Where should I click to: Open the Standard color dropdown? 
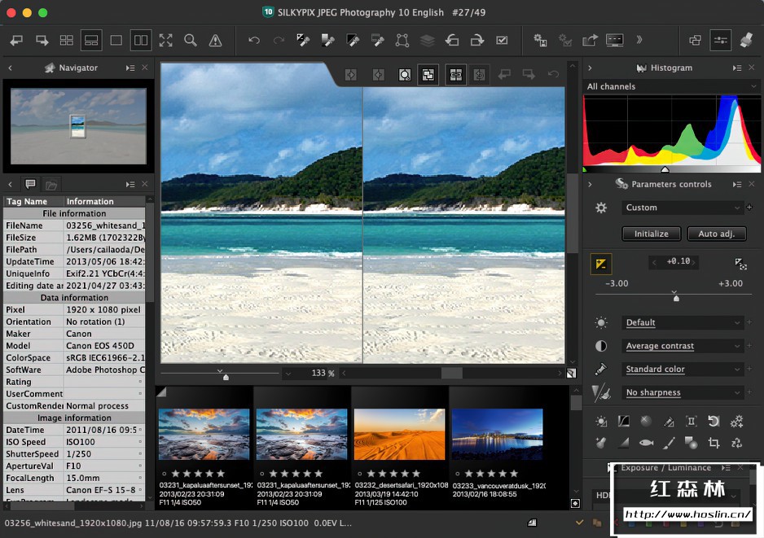[683, 370]
